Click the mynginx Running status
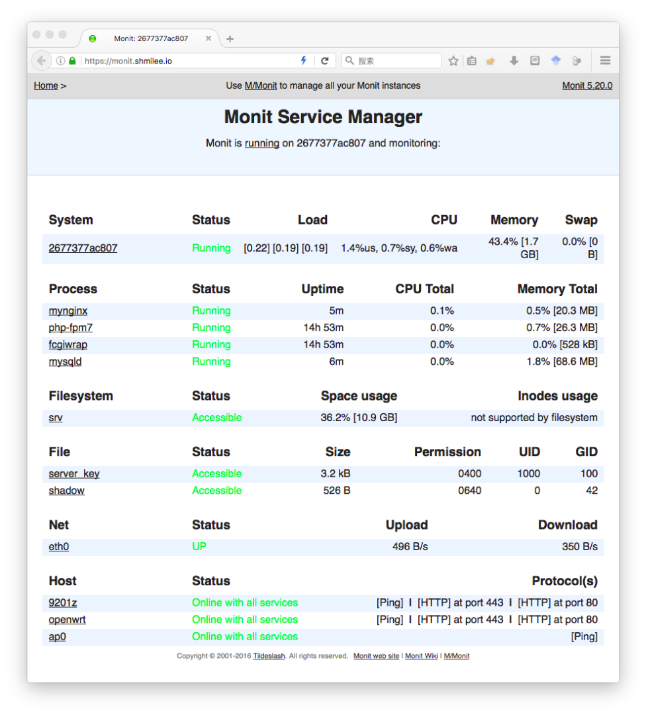Viewport: 646px width, 715px height. 211,311
